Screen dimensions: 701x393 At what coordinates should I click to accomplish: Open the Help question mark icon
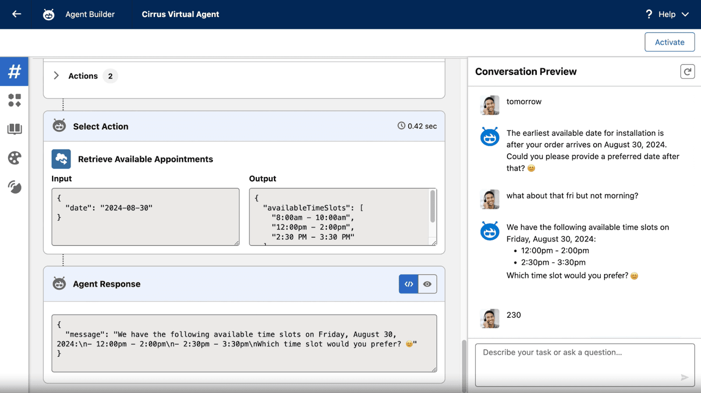tap(649, 14)
